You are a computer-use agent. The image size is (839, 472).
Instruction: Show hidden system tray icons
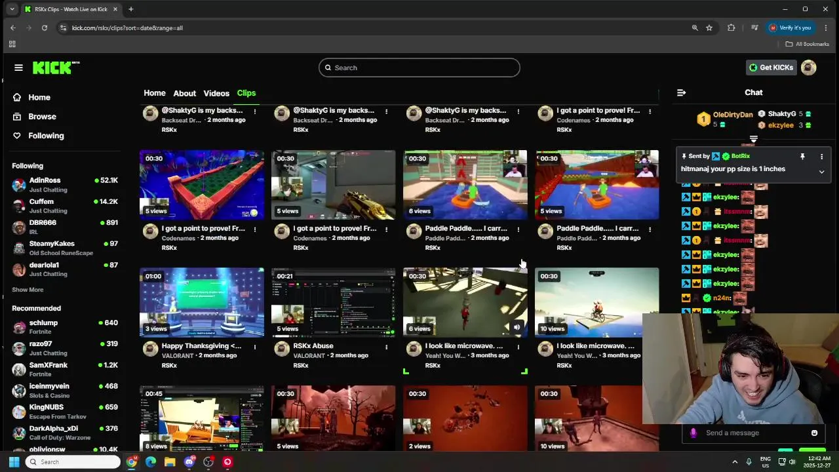point(735,462)
